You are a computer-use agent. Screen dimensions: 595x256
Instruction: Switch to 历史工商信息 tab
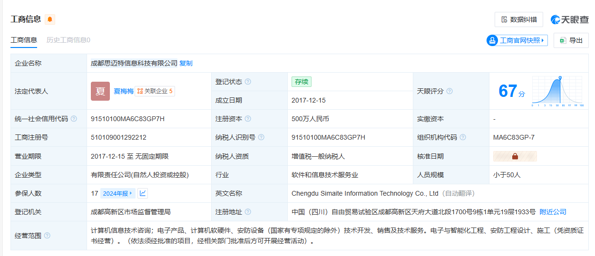tap(68, 40)
